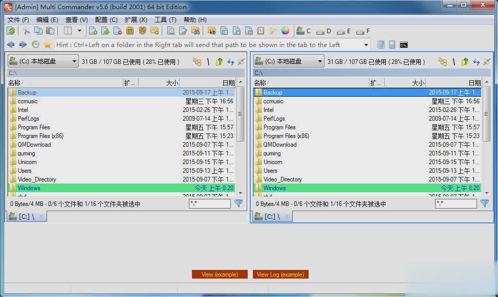Click the notepad icon near the calculator
The height and width of the screenshot is (297, 498).
[380, 45]
